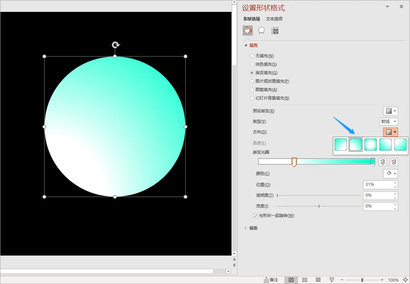Increase Position value with up spinner
The height and width of the screenshot is (284, 410).
(x=395, y=183)
